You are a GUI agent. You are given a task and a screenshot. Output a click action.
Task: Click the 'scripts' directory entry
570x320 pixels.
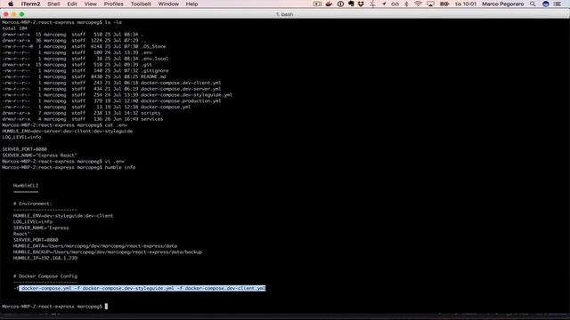point(151,113)
